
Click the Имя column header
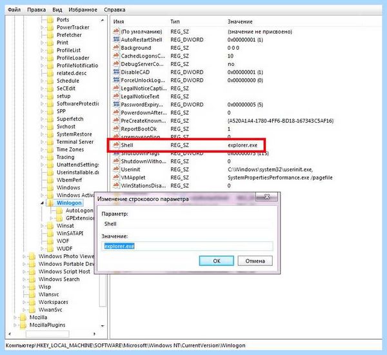pos(119,22)
